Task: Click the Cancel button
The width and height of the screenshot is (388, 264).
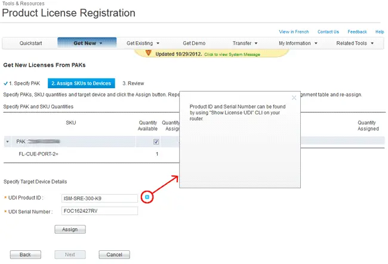Action: [115, 254]
